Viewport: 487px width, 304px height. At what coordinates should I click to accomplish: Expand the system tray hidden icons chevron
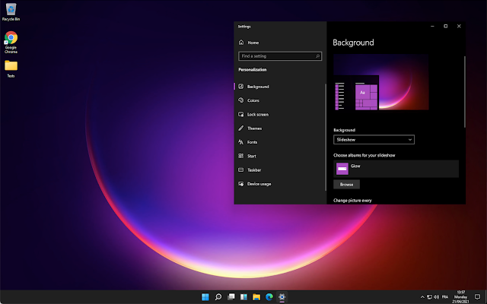point(422,297)
